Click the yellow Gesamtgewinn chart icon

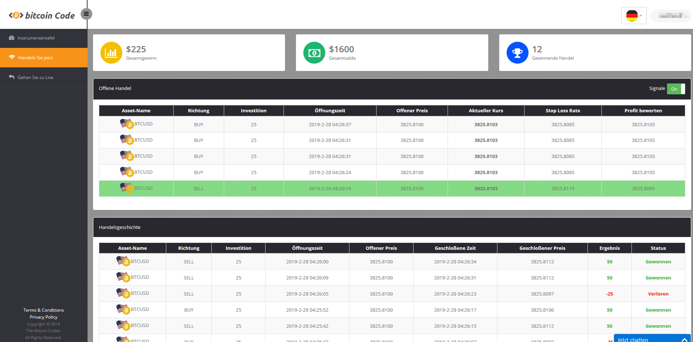click(111, 53)
